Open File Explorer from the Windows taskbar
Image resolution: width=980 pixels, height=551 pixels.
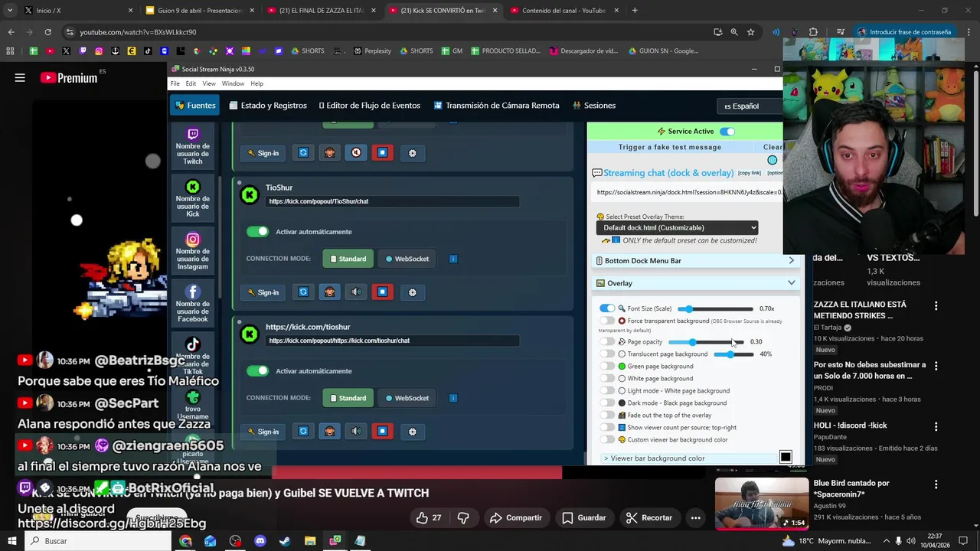click(310, 541)
